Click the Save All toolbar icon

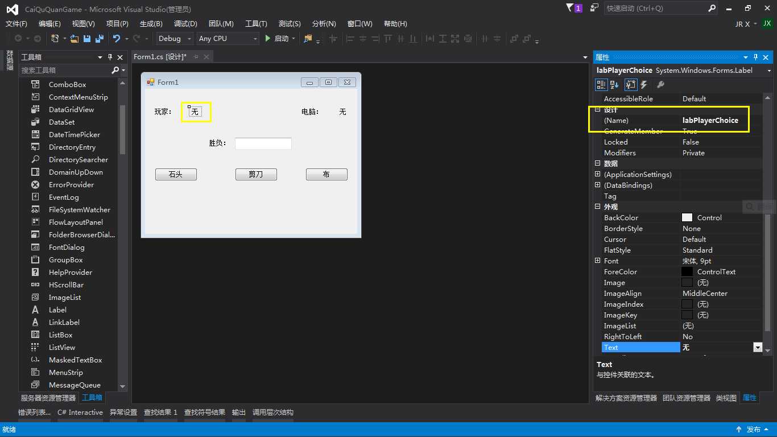99,39
